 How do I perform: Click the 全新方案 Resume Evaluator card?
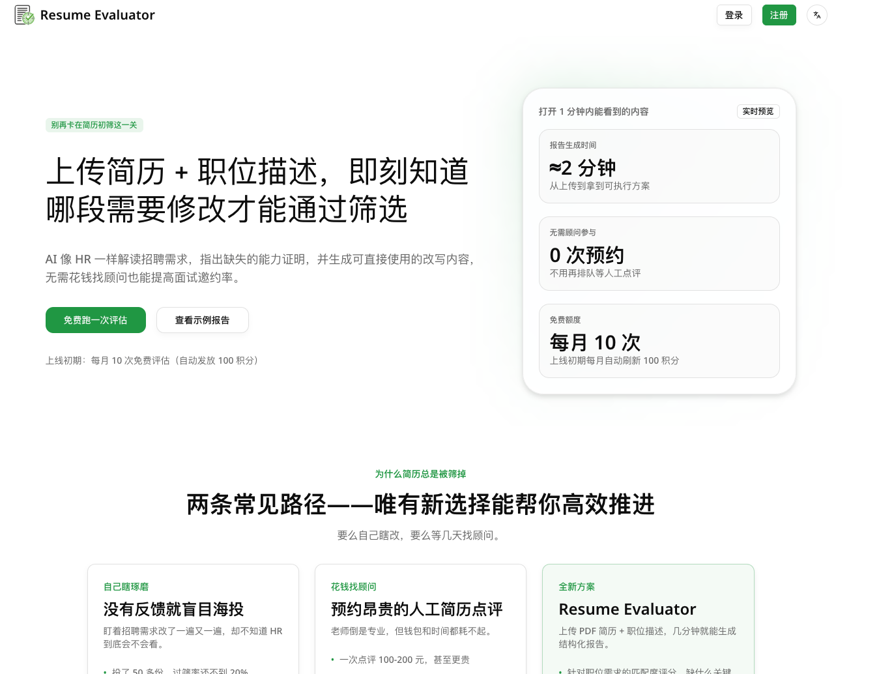click(648, 619)
